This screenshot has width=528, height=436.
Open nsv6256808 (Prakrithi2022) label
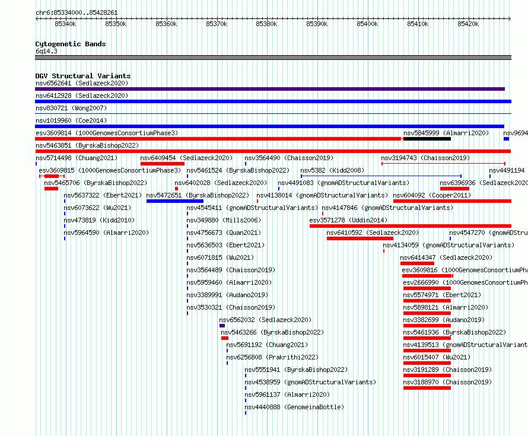pos(272,357)
